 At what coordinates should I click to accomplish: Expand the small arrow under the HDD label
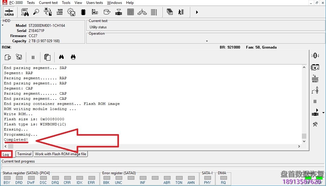(x=3, y=25)
